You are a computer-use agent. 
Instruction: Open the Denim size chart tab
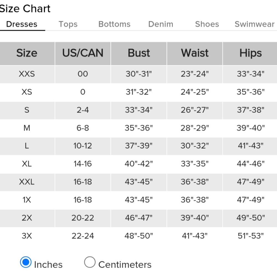coord(161,24)
